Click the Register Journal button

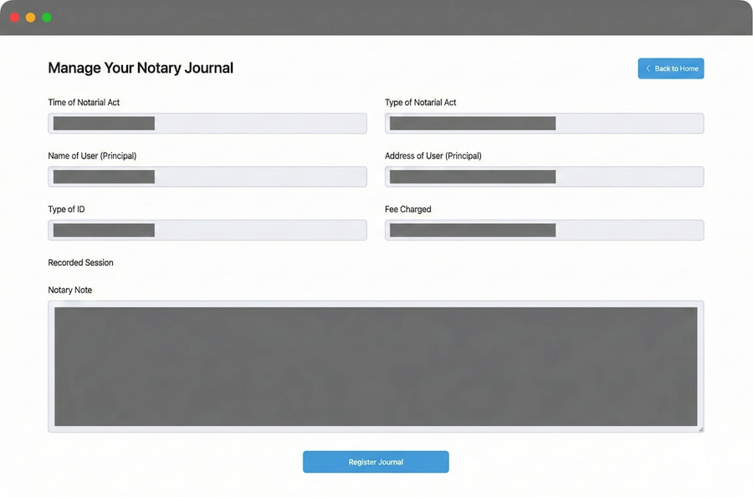tap(376, 462)
